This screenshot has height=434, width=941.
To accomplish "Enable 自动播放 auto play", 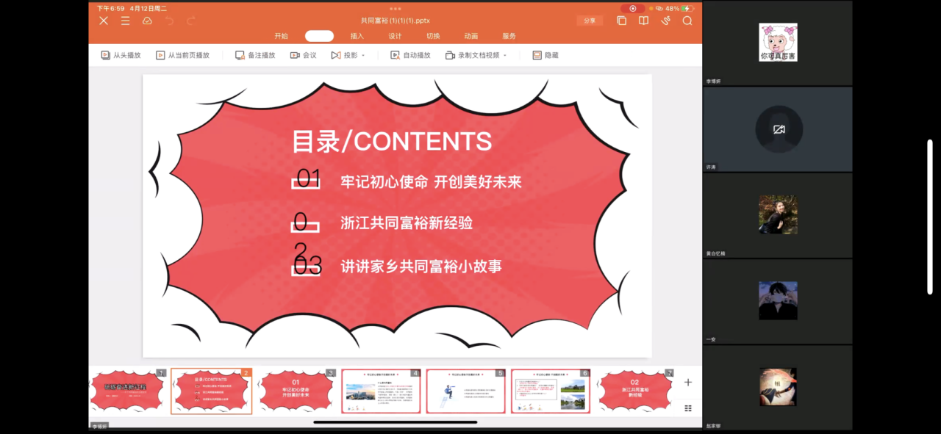I will 410,55.
